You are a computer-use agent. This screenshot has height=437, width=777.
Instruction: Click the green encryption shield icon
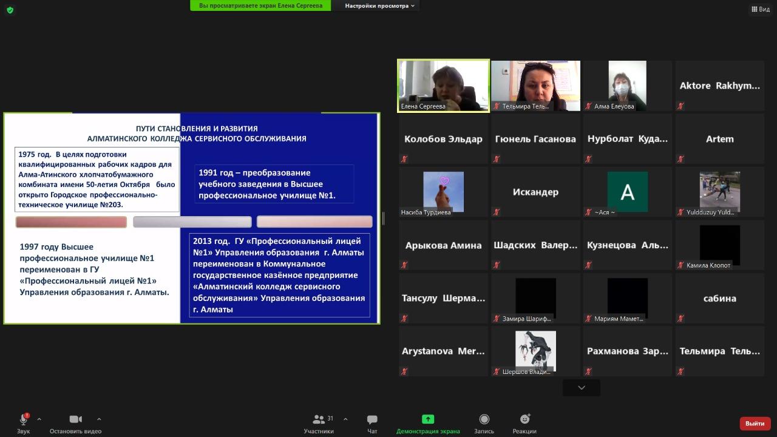point(10,10)
